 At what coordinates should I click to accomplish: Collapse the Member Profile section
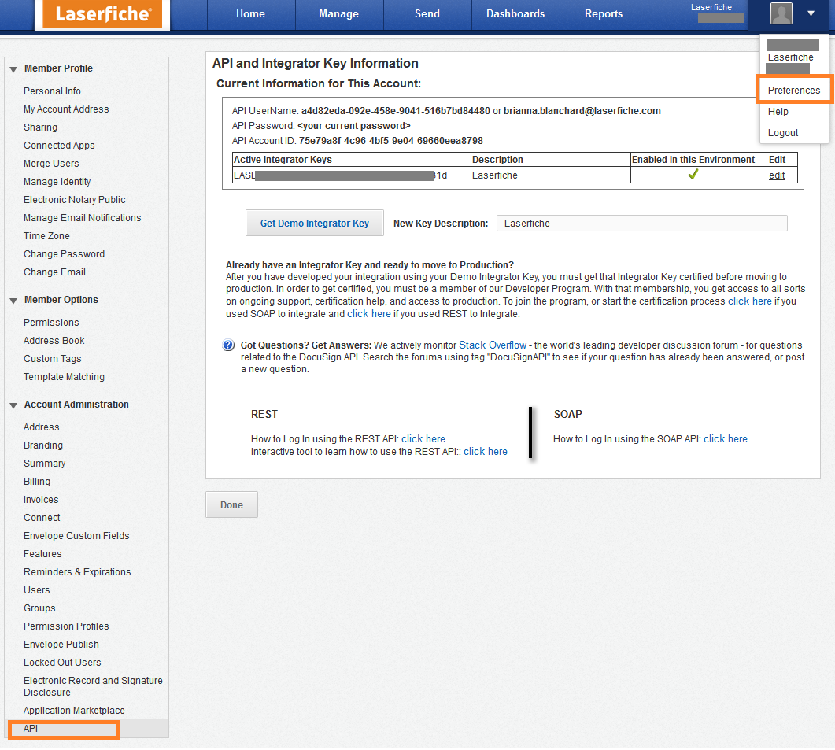[13, 69]
